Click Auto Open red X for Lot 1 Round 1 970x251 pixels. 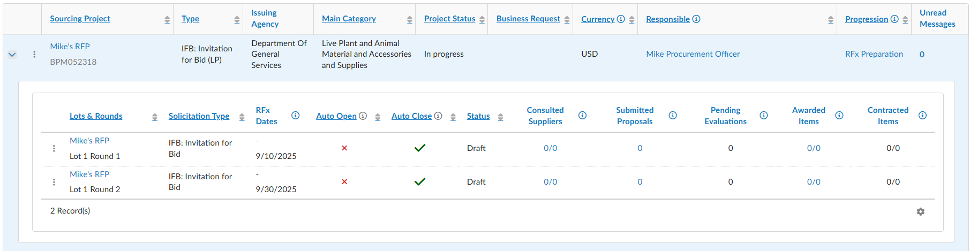tap(344, 148)
